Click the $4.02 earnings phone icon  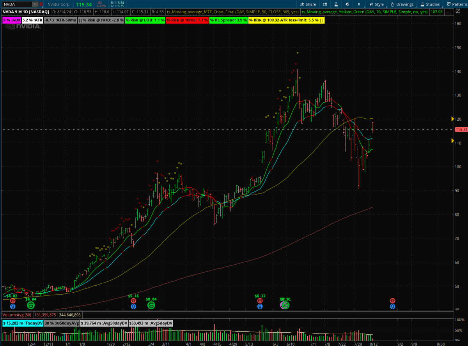(12, 301)
